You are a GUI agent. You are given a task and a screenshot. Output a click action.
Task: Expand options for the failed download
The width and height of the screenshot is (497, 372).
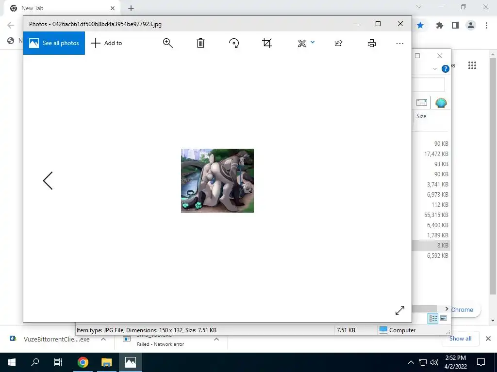point(216,339)
